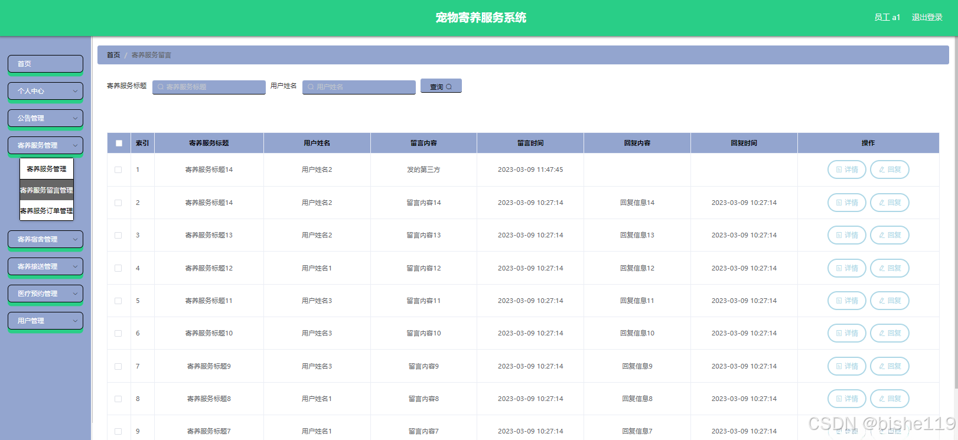
Task: Reply to row 3 留言内容13
Action: pos(889,235)
